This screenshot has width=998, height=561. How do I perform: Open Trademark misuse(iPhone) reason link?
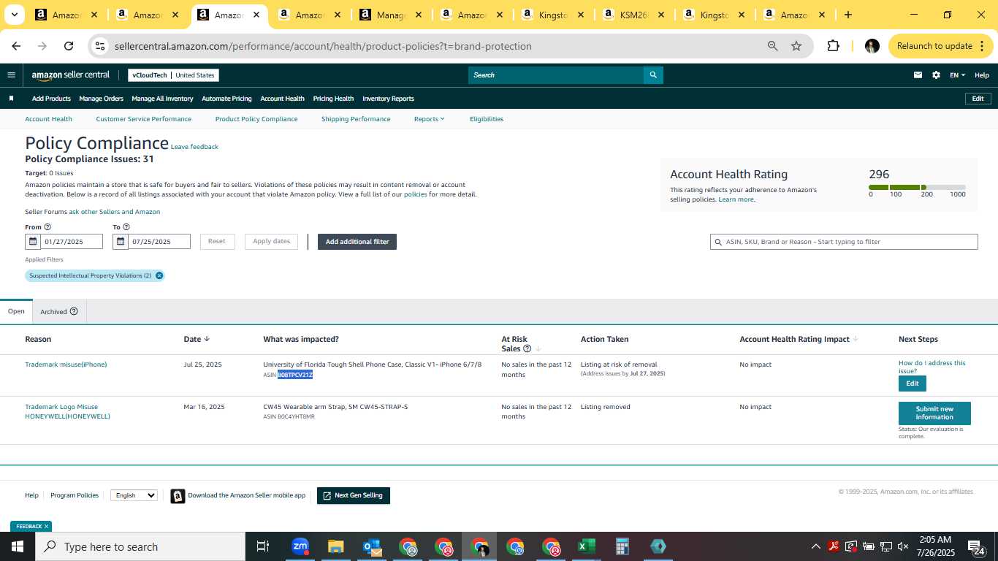[66, 365]
